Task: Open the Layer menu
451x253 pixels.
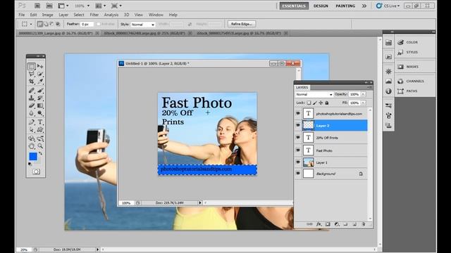Action: 63,15
